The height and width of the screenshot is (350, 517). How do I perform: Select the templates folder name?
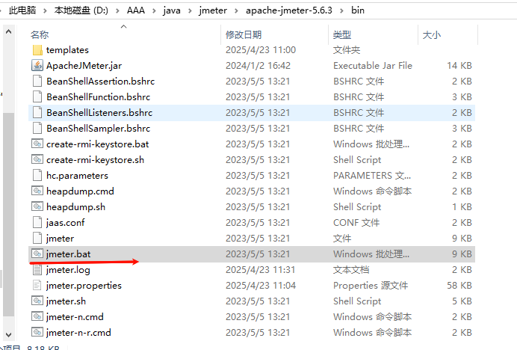click(67, 50)
